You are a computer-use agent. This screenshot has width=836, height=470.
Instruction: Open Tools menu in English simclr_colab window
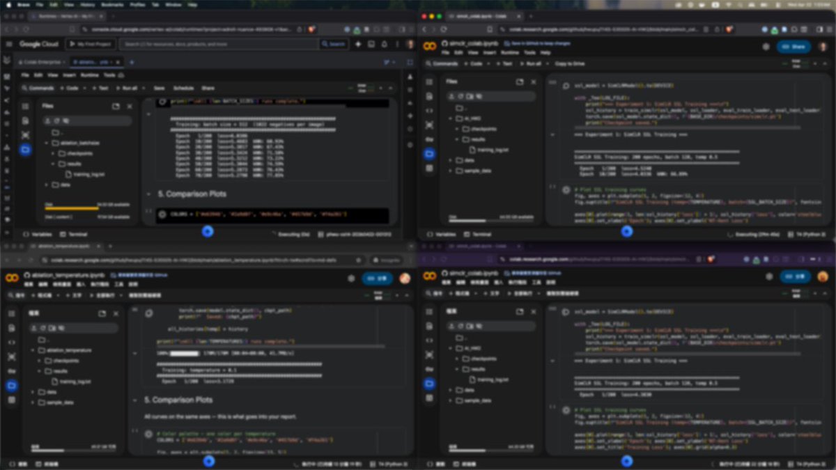pos(529,52)
